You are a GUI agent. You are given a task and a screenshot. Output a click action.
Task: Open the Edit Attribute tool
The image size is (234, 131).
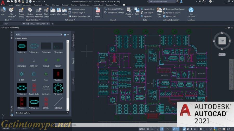tap(11, 13)
